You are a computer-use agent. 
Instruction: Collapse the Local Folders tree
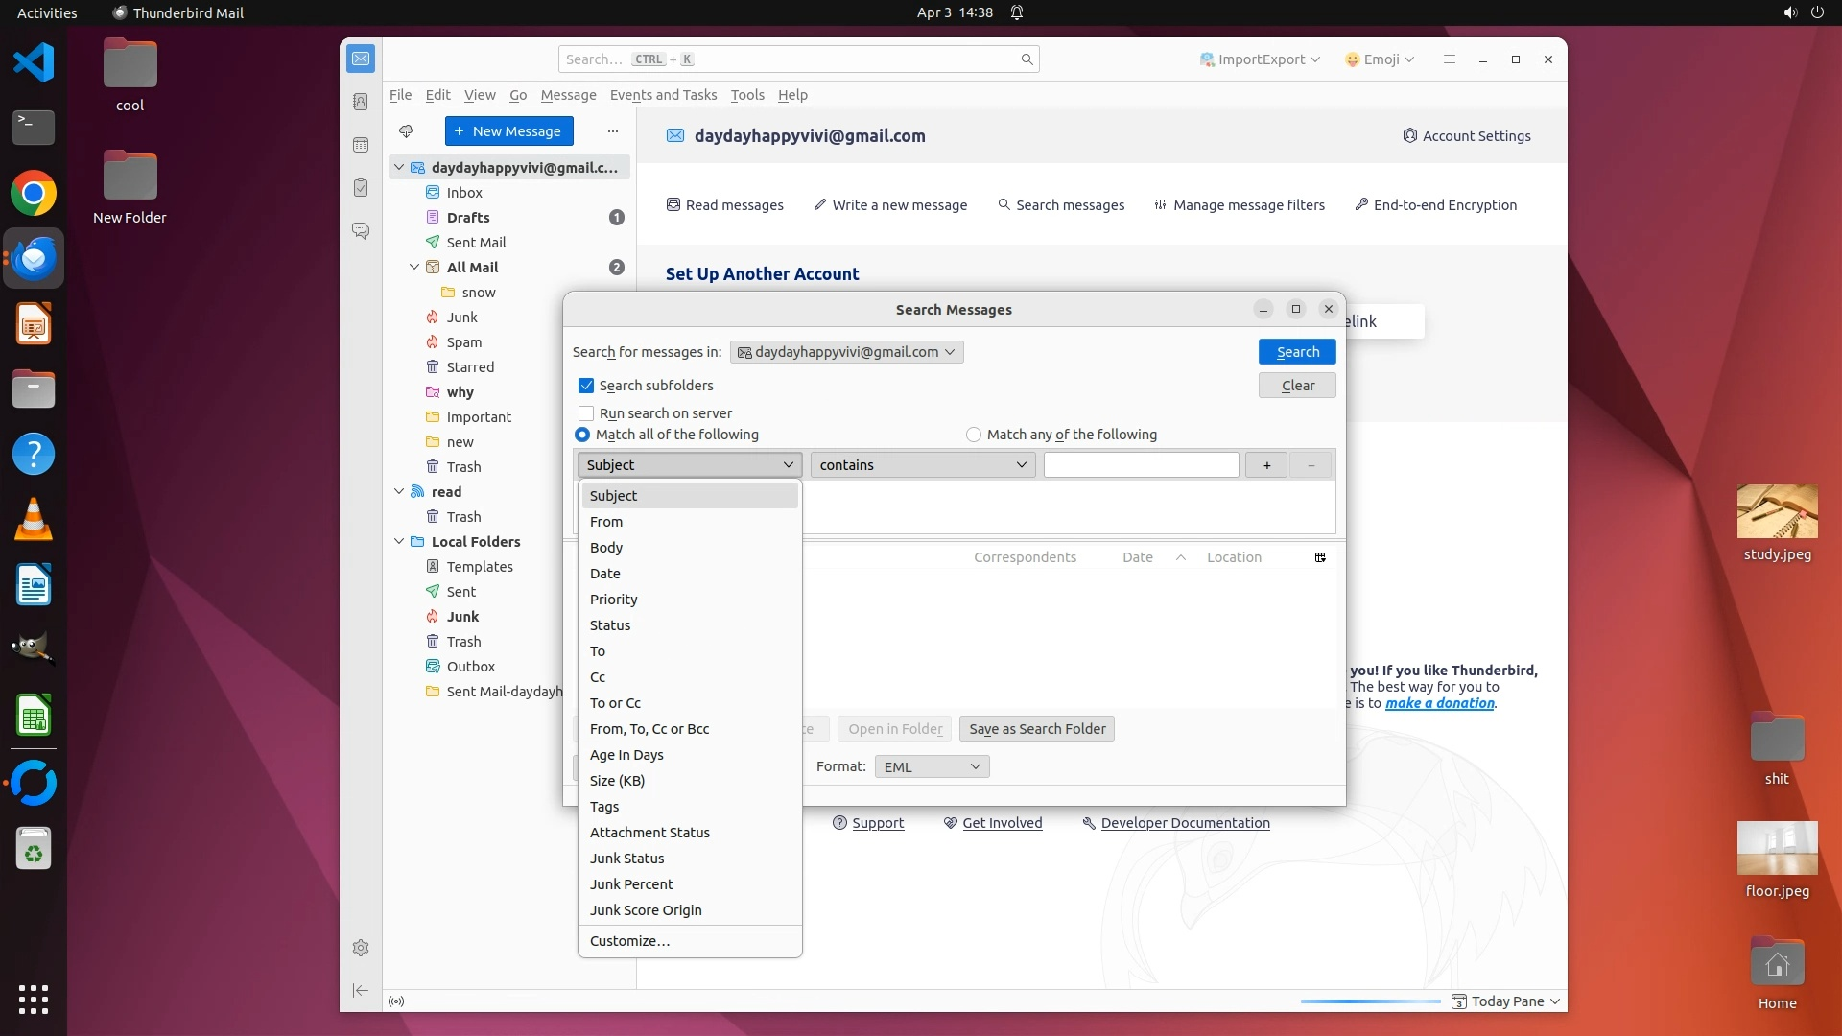399,542
